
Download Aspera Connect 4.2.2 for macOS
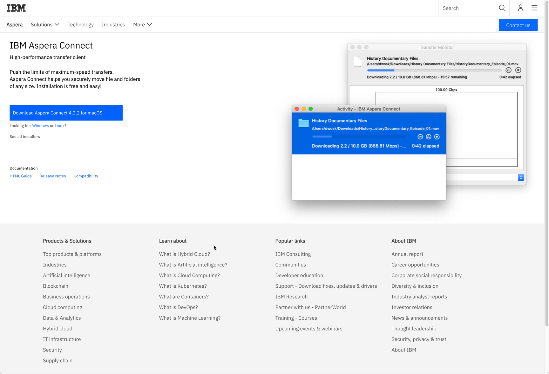pos(66,113)
